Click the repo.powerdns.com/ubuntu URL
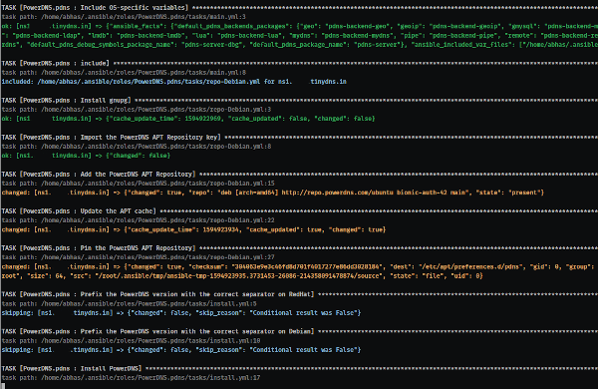The height and width of the screenshot is (389, 598). [x=338, y=193]
